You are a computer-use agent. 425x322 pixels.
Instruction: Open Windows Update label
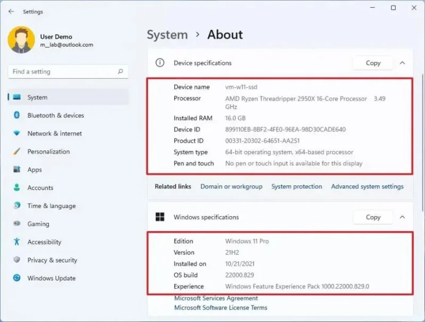tap(52, 278)
